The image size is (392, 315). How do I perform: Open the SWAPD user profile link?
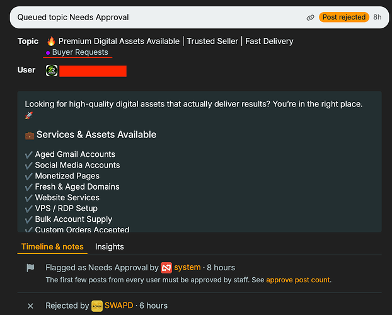(118, 306)
